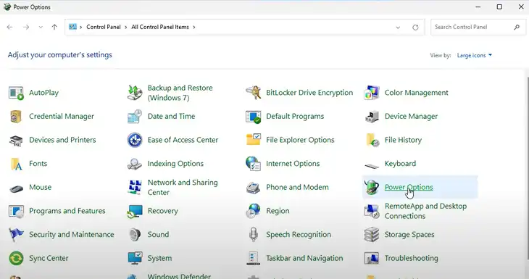Select the Control Panel breadcrumb

[x=103, y=27]
